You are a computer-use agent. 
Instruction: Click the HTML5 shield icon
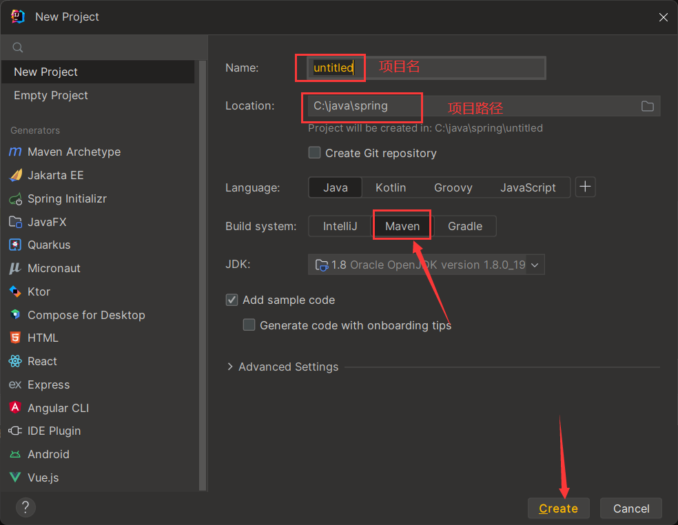pyautogui.click(x=15, y=338)
